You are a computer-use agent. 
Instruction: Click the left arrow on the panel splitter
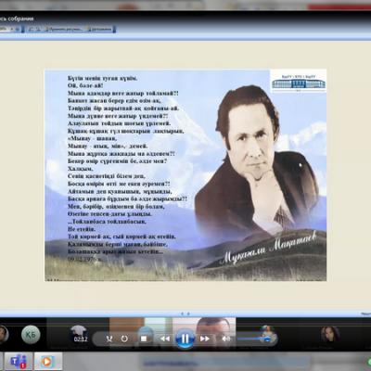(182, 313)
